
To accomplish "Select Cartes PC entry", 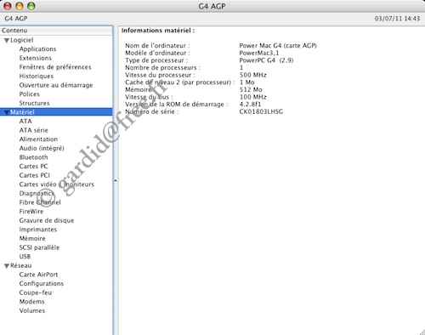I will click(x=34, y=167).
